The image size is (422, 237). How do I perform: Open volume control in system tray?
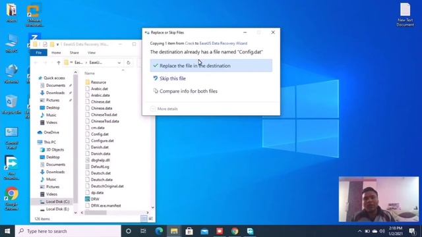tap(382, 231)
